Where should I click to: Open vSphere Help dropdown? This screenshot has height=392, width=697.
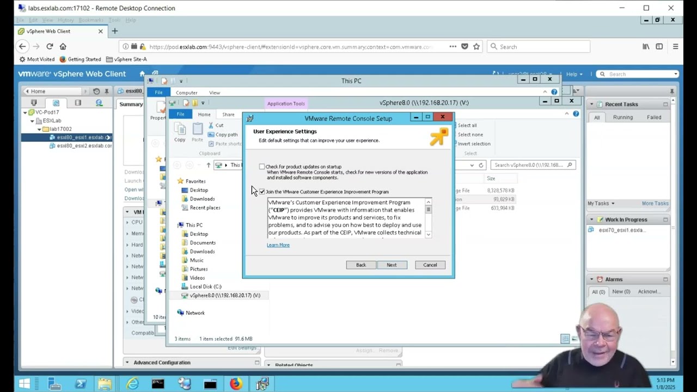coord(574,74)
